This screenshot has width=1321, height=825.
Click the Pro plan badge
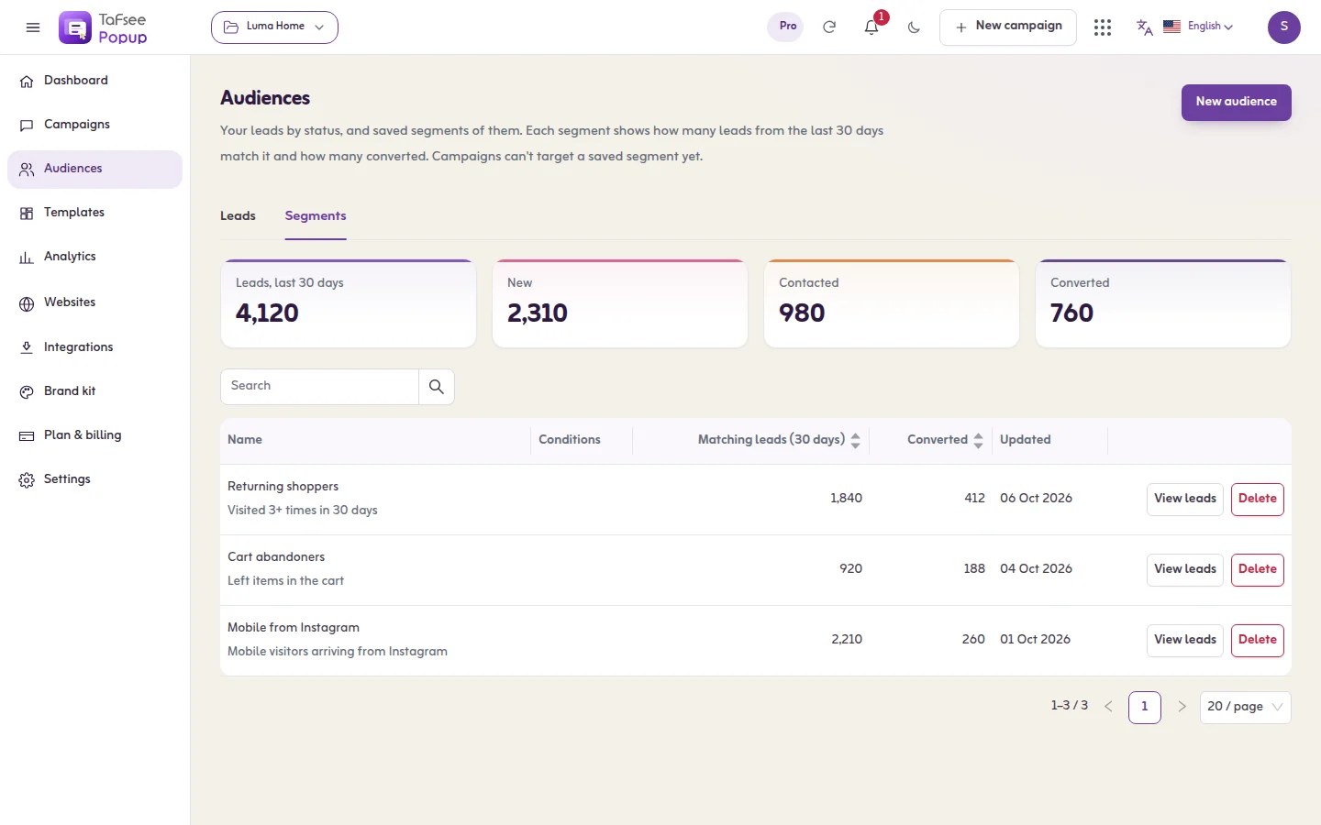(787, 27)
